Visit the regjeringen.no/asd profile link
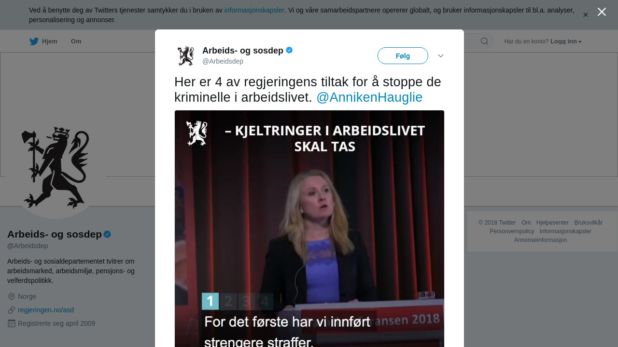618x347 pixels. (x=46, y=310)
